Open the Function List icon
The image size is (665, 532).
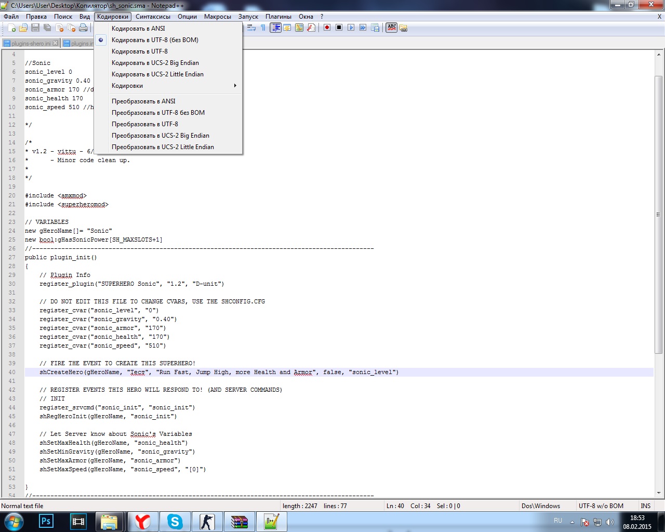click(x=311, y=28)
